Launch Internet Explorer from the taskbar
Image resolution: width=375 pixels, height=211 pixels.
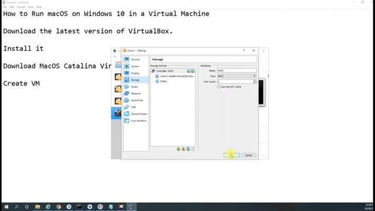click(x=48, y=207)
